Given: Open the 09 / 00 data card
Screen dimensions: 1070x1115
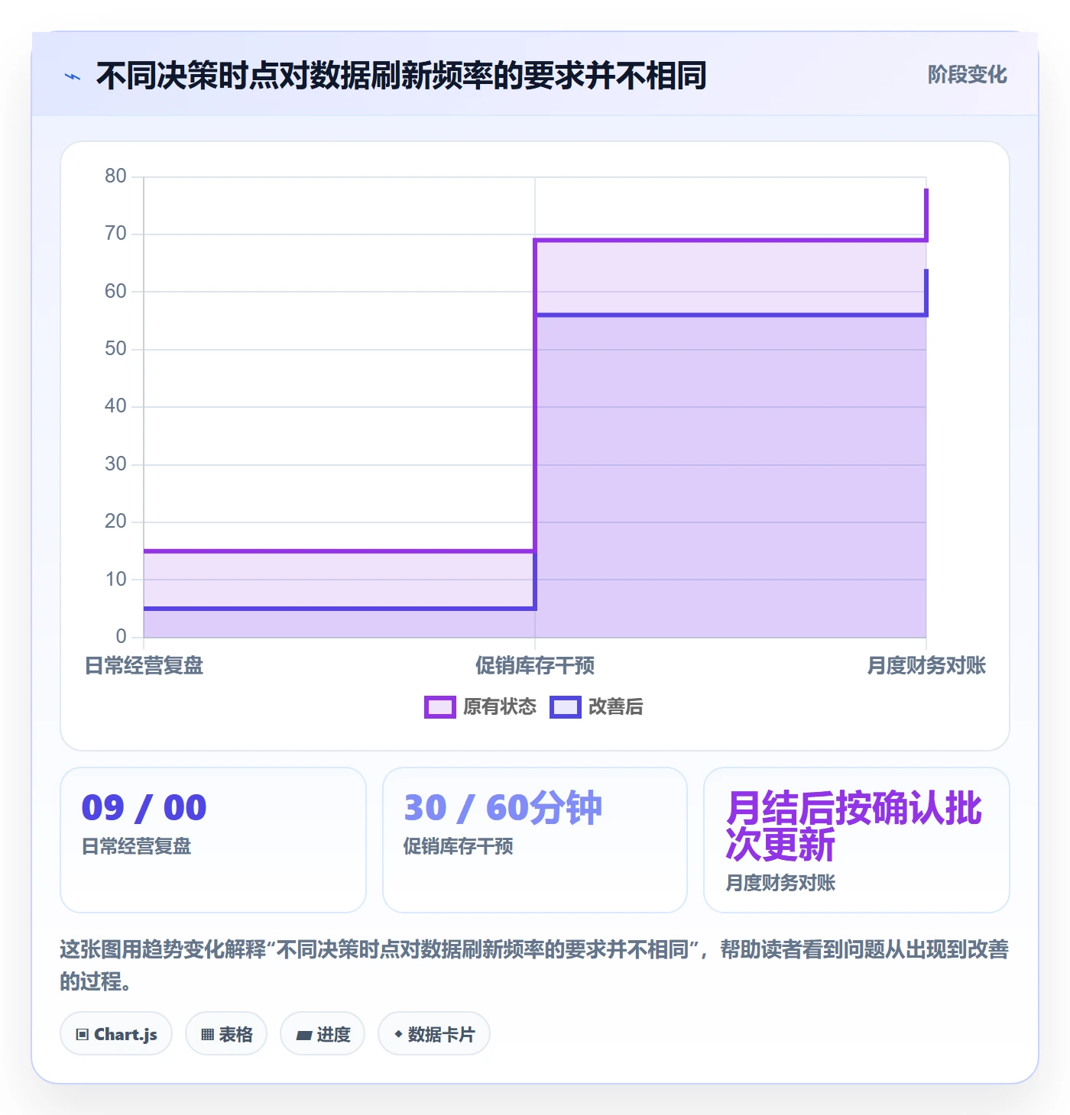Looking at the screenshot, I should tap(213, 840).
